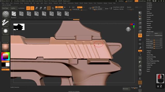165x92 pixels.
Task: Click the color picker square
Action: click(x=5, y=56)
